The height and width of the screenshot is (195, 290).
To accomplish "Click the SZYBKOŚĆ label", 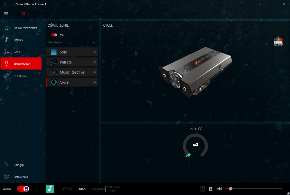I will (195, 129).
